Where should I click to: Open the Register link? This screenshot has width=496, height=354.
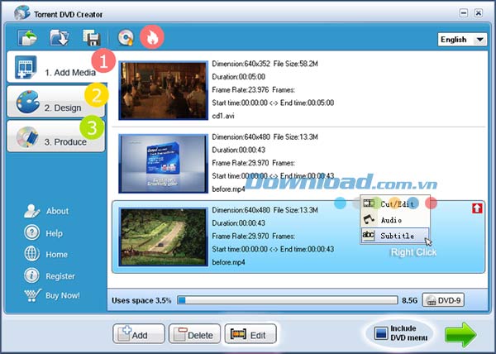pos(60,276)
